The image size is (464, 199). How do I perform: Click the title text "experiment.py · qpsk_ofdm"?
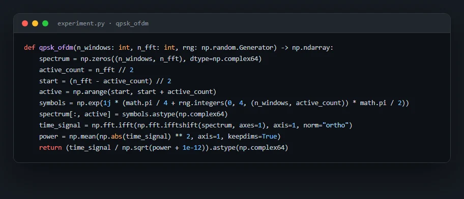click(x=103, y=23)
